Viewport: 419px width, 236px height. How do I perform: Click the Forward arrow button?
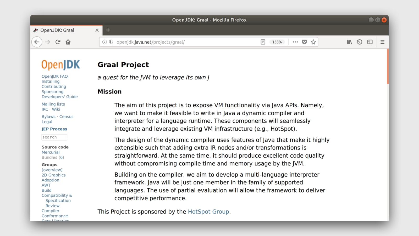click(47, 42)
